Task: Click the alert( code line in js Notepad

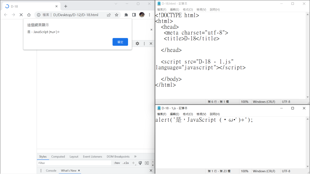Action: [x=204, y=120]
